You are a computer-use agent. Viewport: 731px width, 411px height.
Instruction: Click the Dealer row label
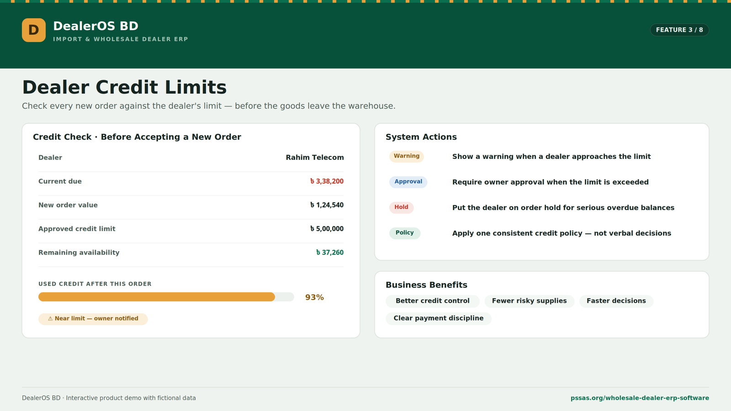click(50, 158)
